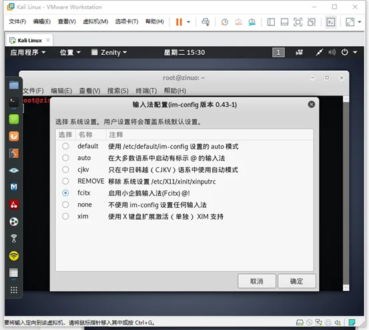Select the default radio option

(65, 146)
